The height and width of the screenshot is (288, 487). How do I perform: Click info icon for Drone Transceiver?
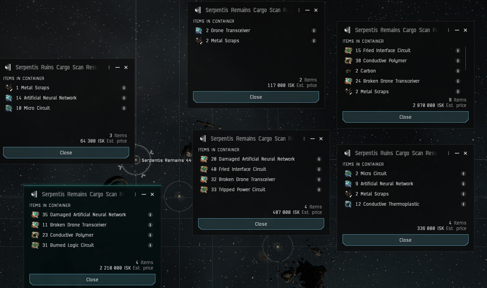click(x=314, y=31)
